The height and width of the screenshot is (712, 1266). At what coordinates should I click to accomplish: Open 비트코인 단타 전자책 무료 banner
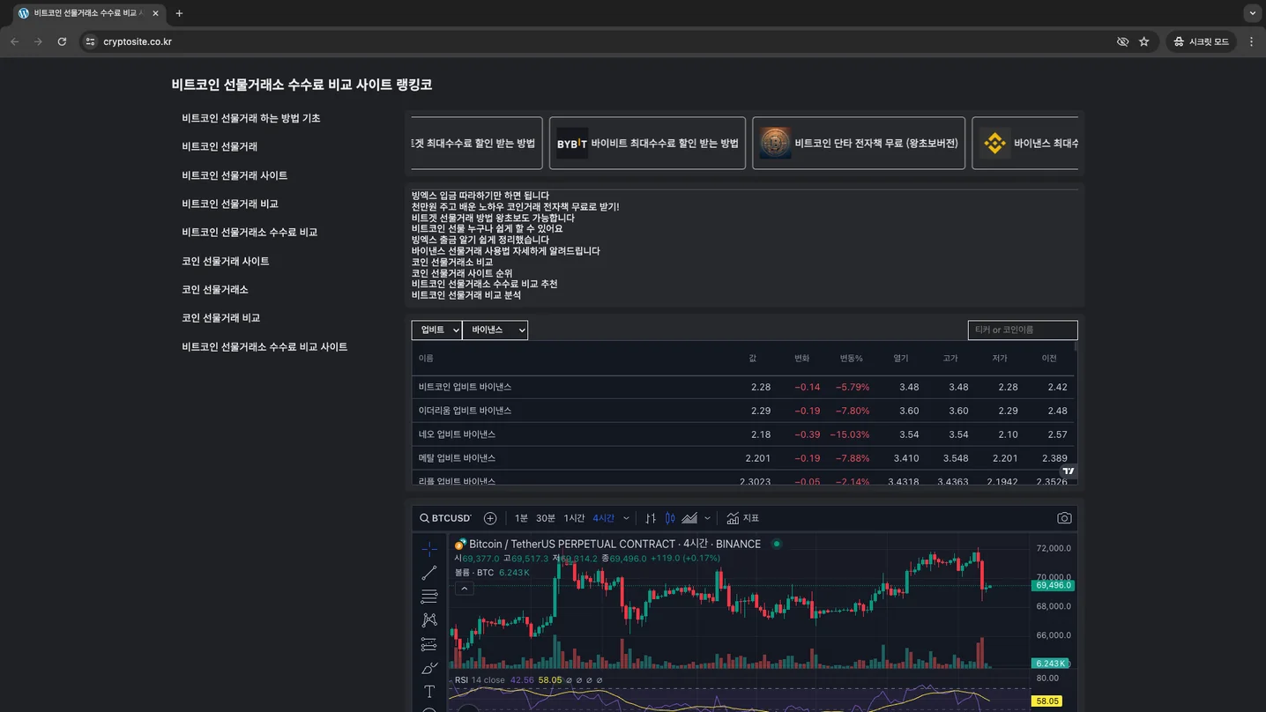pos(859,143)
